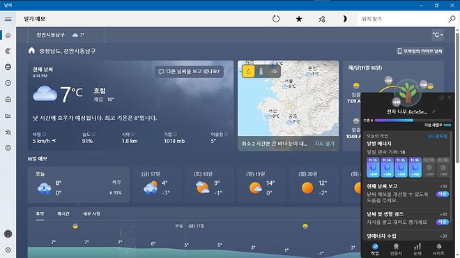Show info for 습도 humidity
460x258 pixels.
coord(93,134)
